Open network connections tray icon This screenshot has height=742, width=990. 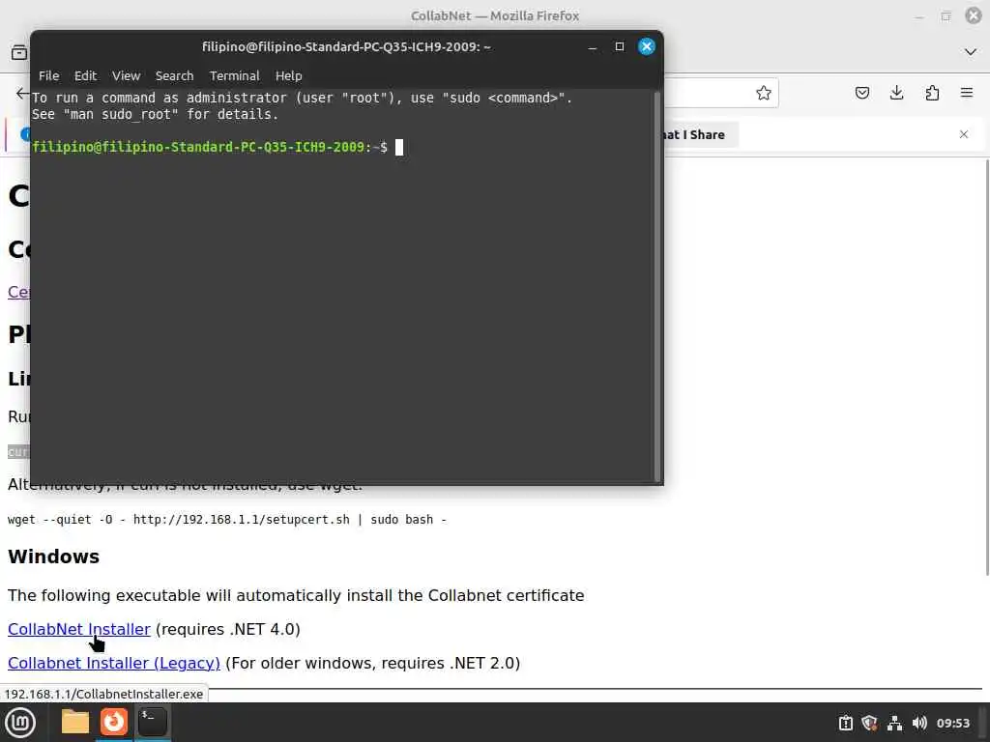coord(894,723)
